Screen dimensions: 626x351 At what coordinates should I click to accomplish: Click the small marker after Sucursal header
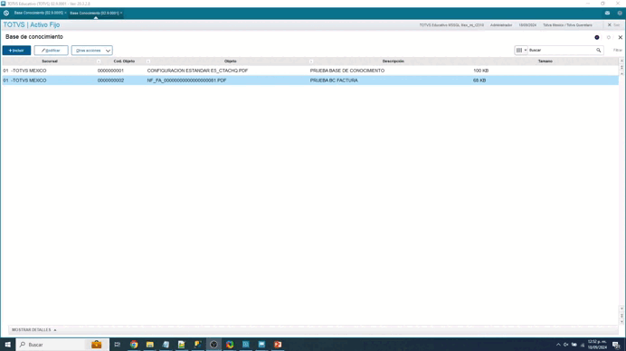pos(99,62)
